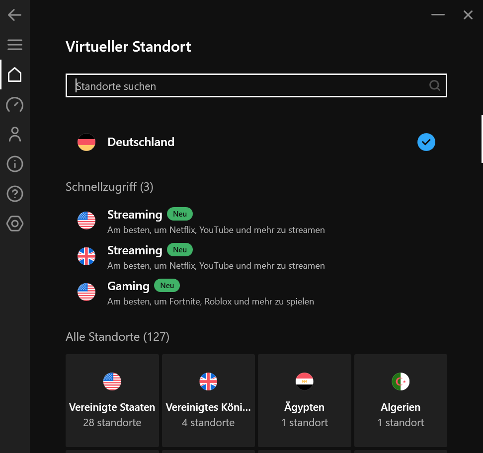Click the UK flag beside second Streaming
Viewport: 483px width, 453px height.
tap(86, 256)
